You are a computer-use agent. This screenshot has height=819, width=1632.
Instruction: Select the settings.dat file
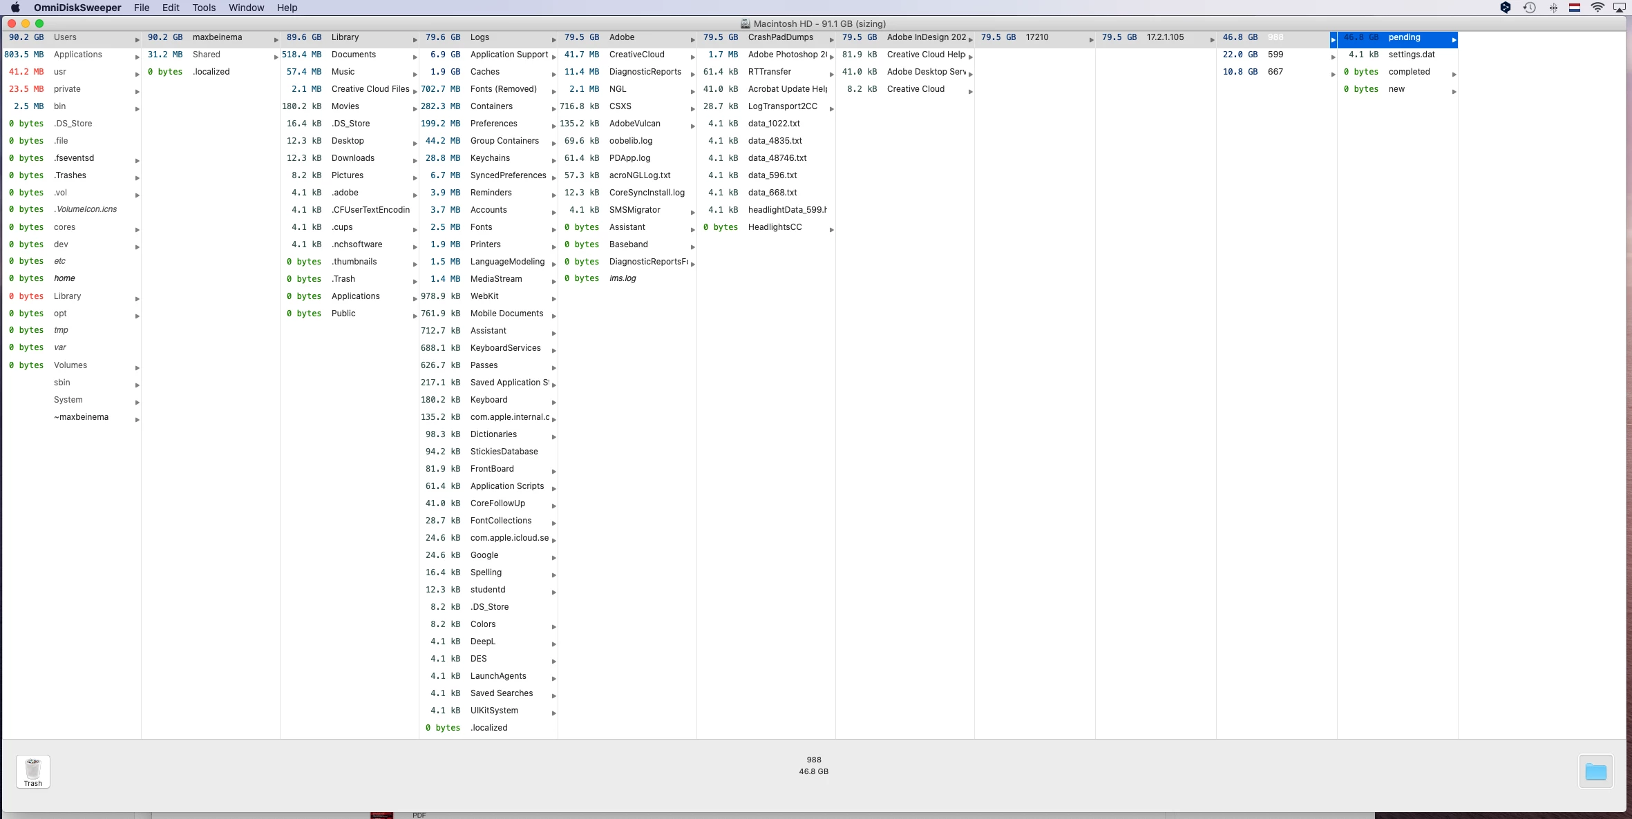click(x=1411, y=55)
